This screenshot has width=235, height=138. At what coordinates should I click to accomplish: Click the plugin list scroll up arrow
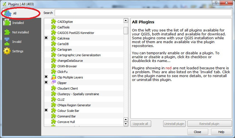[x=126, y=21]
